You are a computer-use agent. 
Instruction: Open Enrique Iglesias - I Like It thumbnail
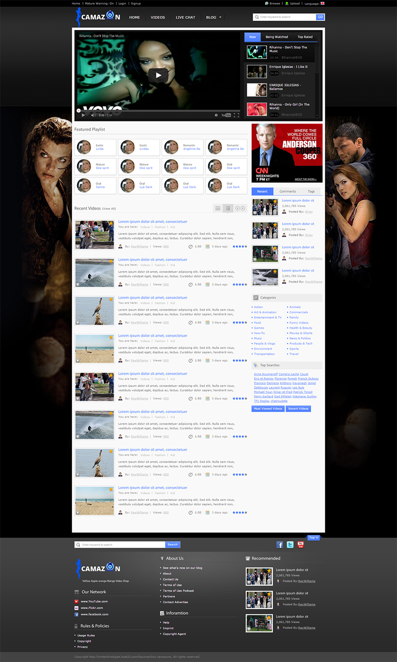click(x=256, y=71)
